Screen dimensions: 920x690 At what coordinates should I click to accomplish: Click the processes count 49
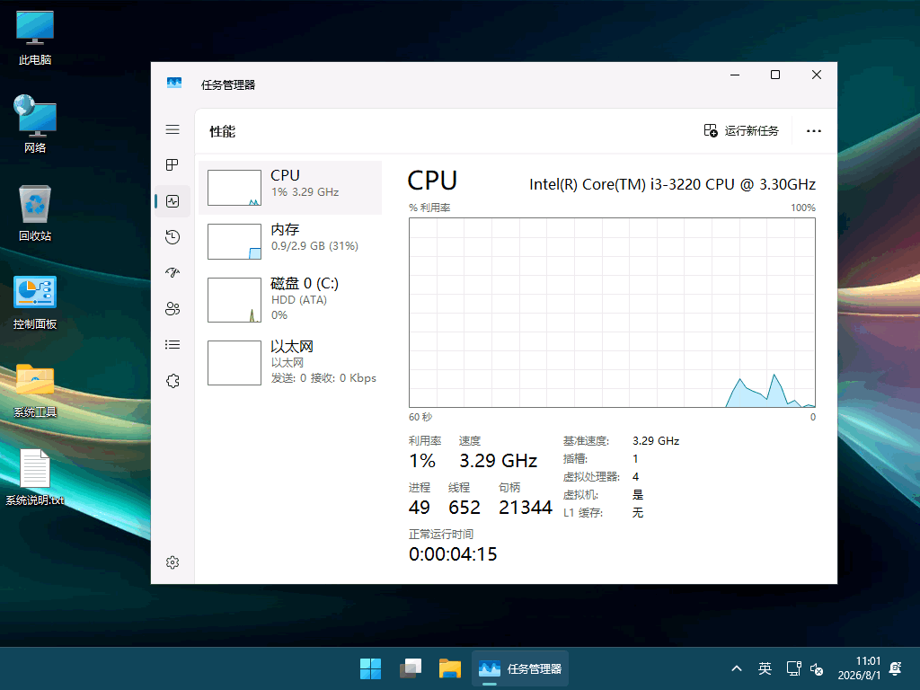[x=419, y=507]
